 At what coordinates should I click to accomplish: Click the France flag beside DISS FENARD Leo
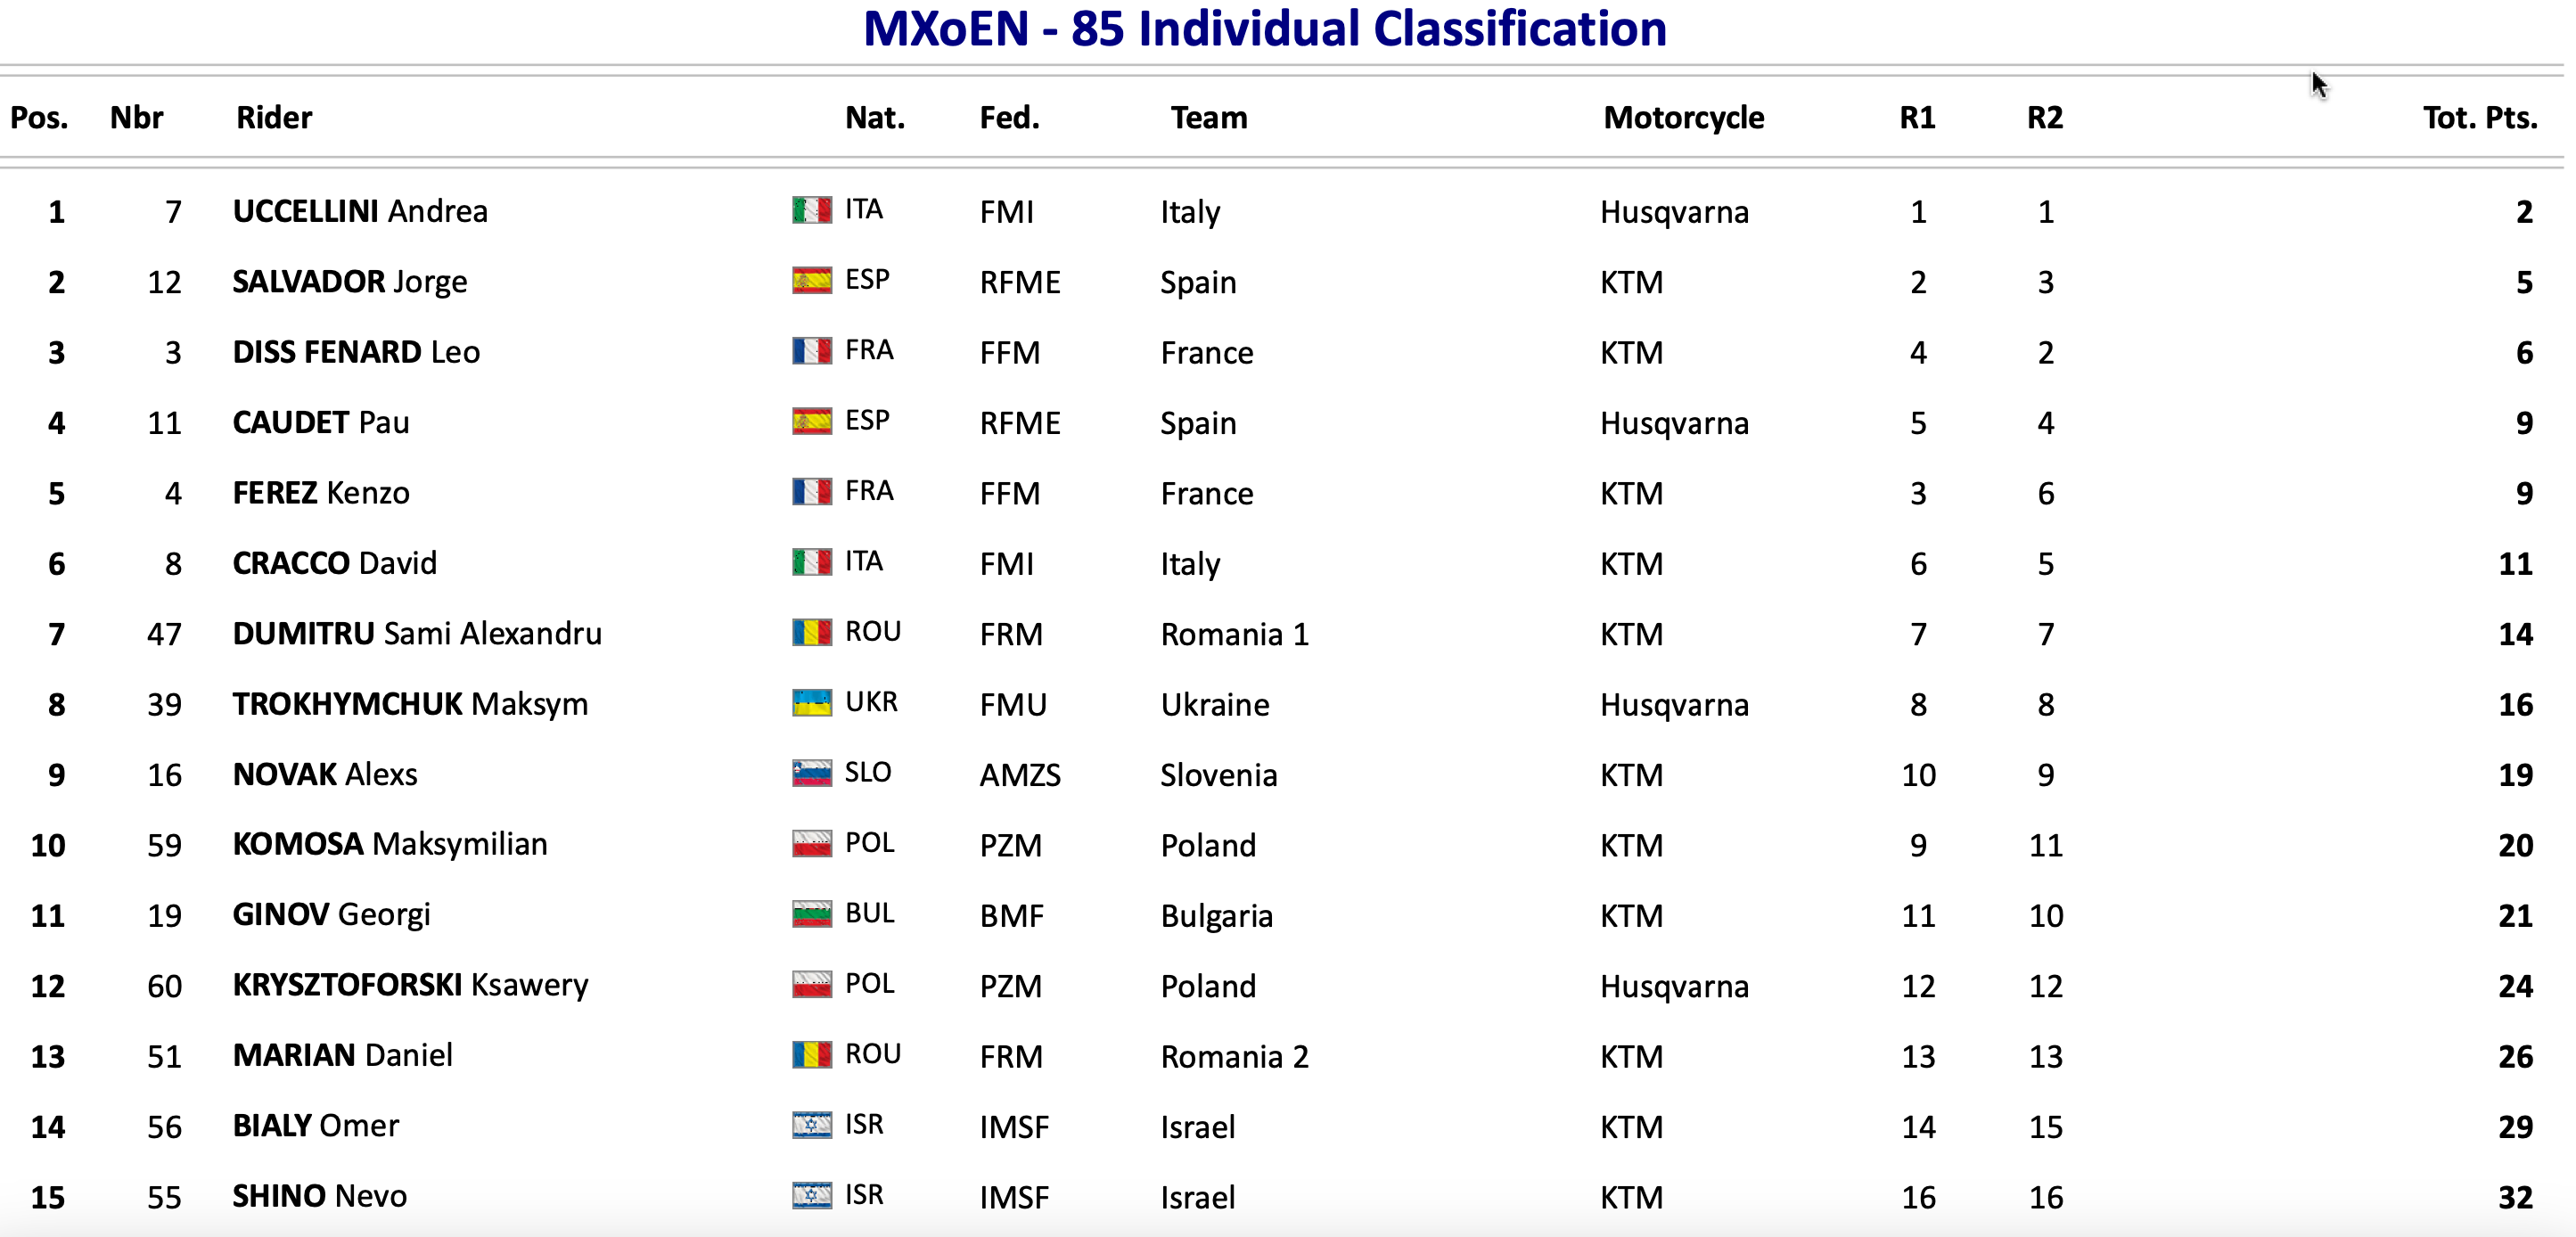pyautogui.click(x=811, y=351)
